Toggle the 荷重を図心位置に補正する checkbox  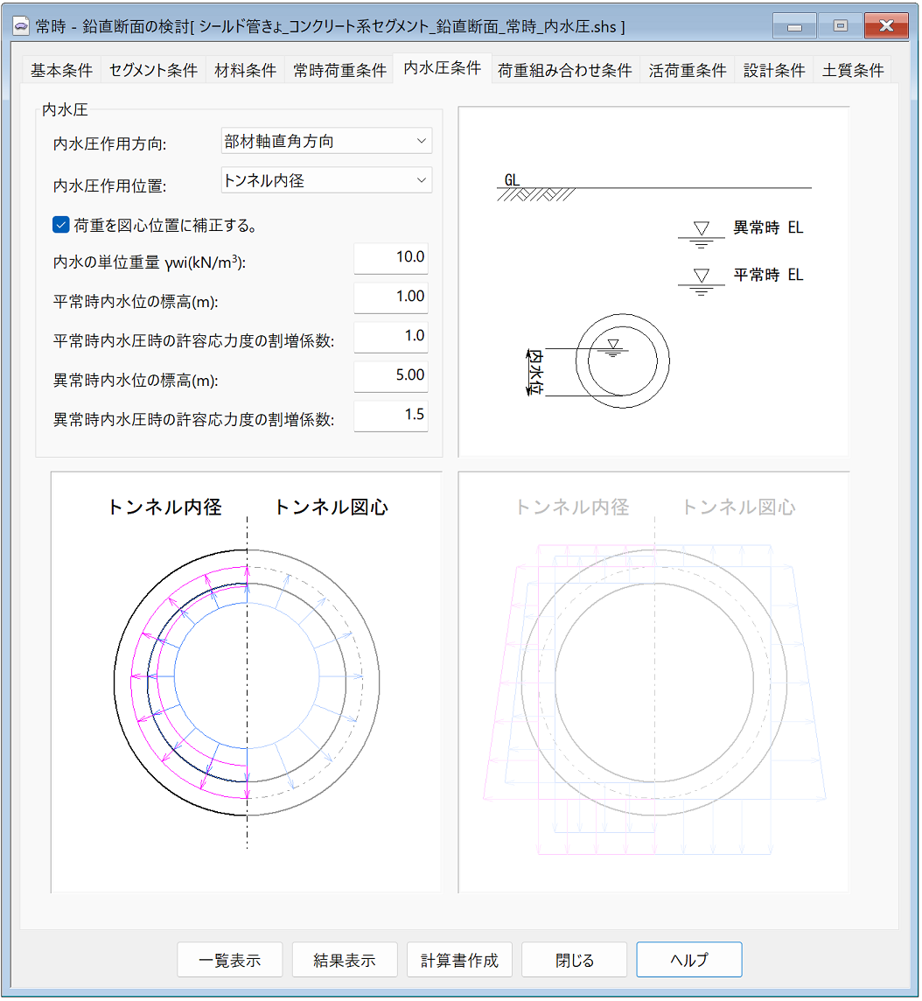[59, 224]
